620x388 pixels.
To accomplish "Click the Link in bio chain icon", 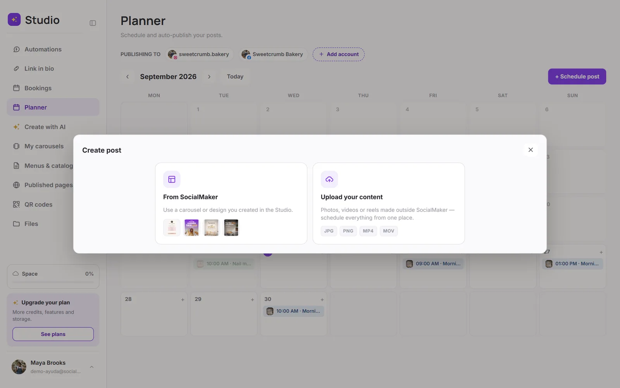I will coord(16,69).
